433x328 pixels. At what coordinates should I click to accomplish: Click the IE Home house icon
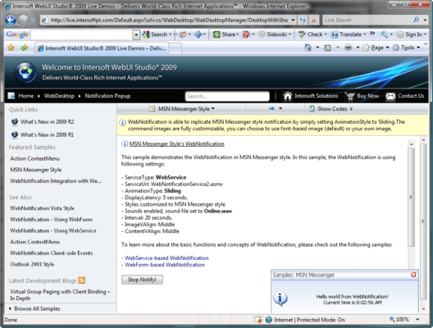[308, 48]
